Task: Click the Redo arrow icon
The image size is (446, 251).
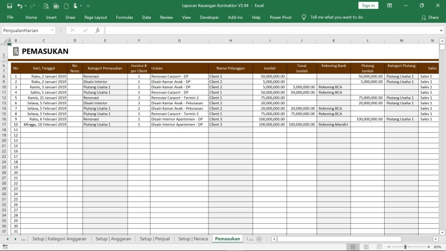Action: tap(33, 6)
